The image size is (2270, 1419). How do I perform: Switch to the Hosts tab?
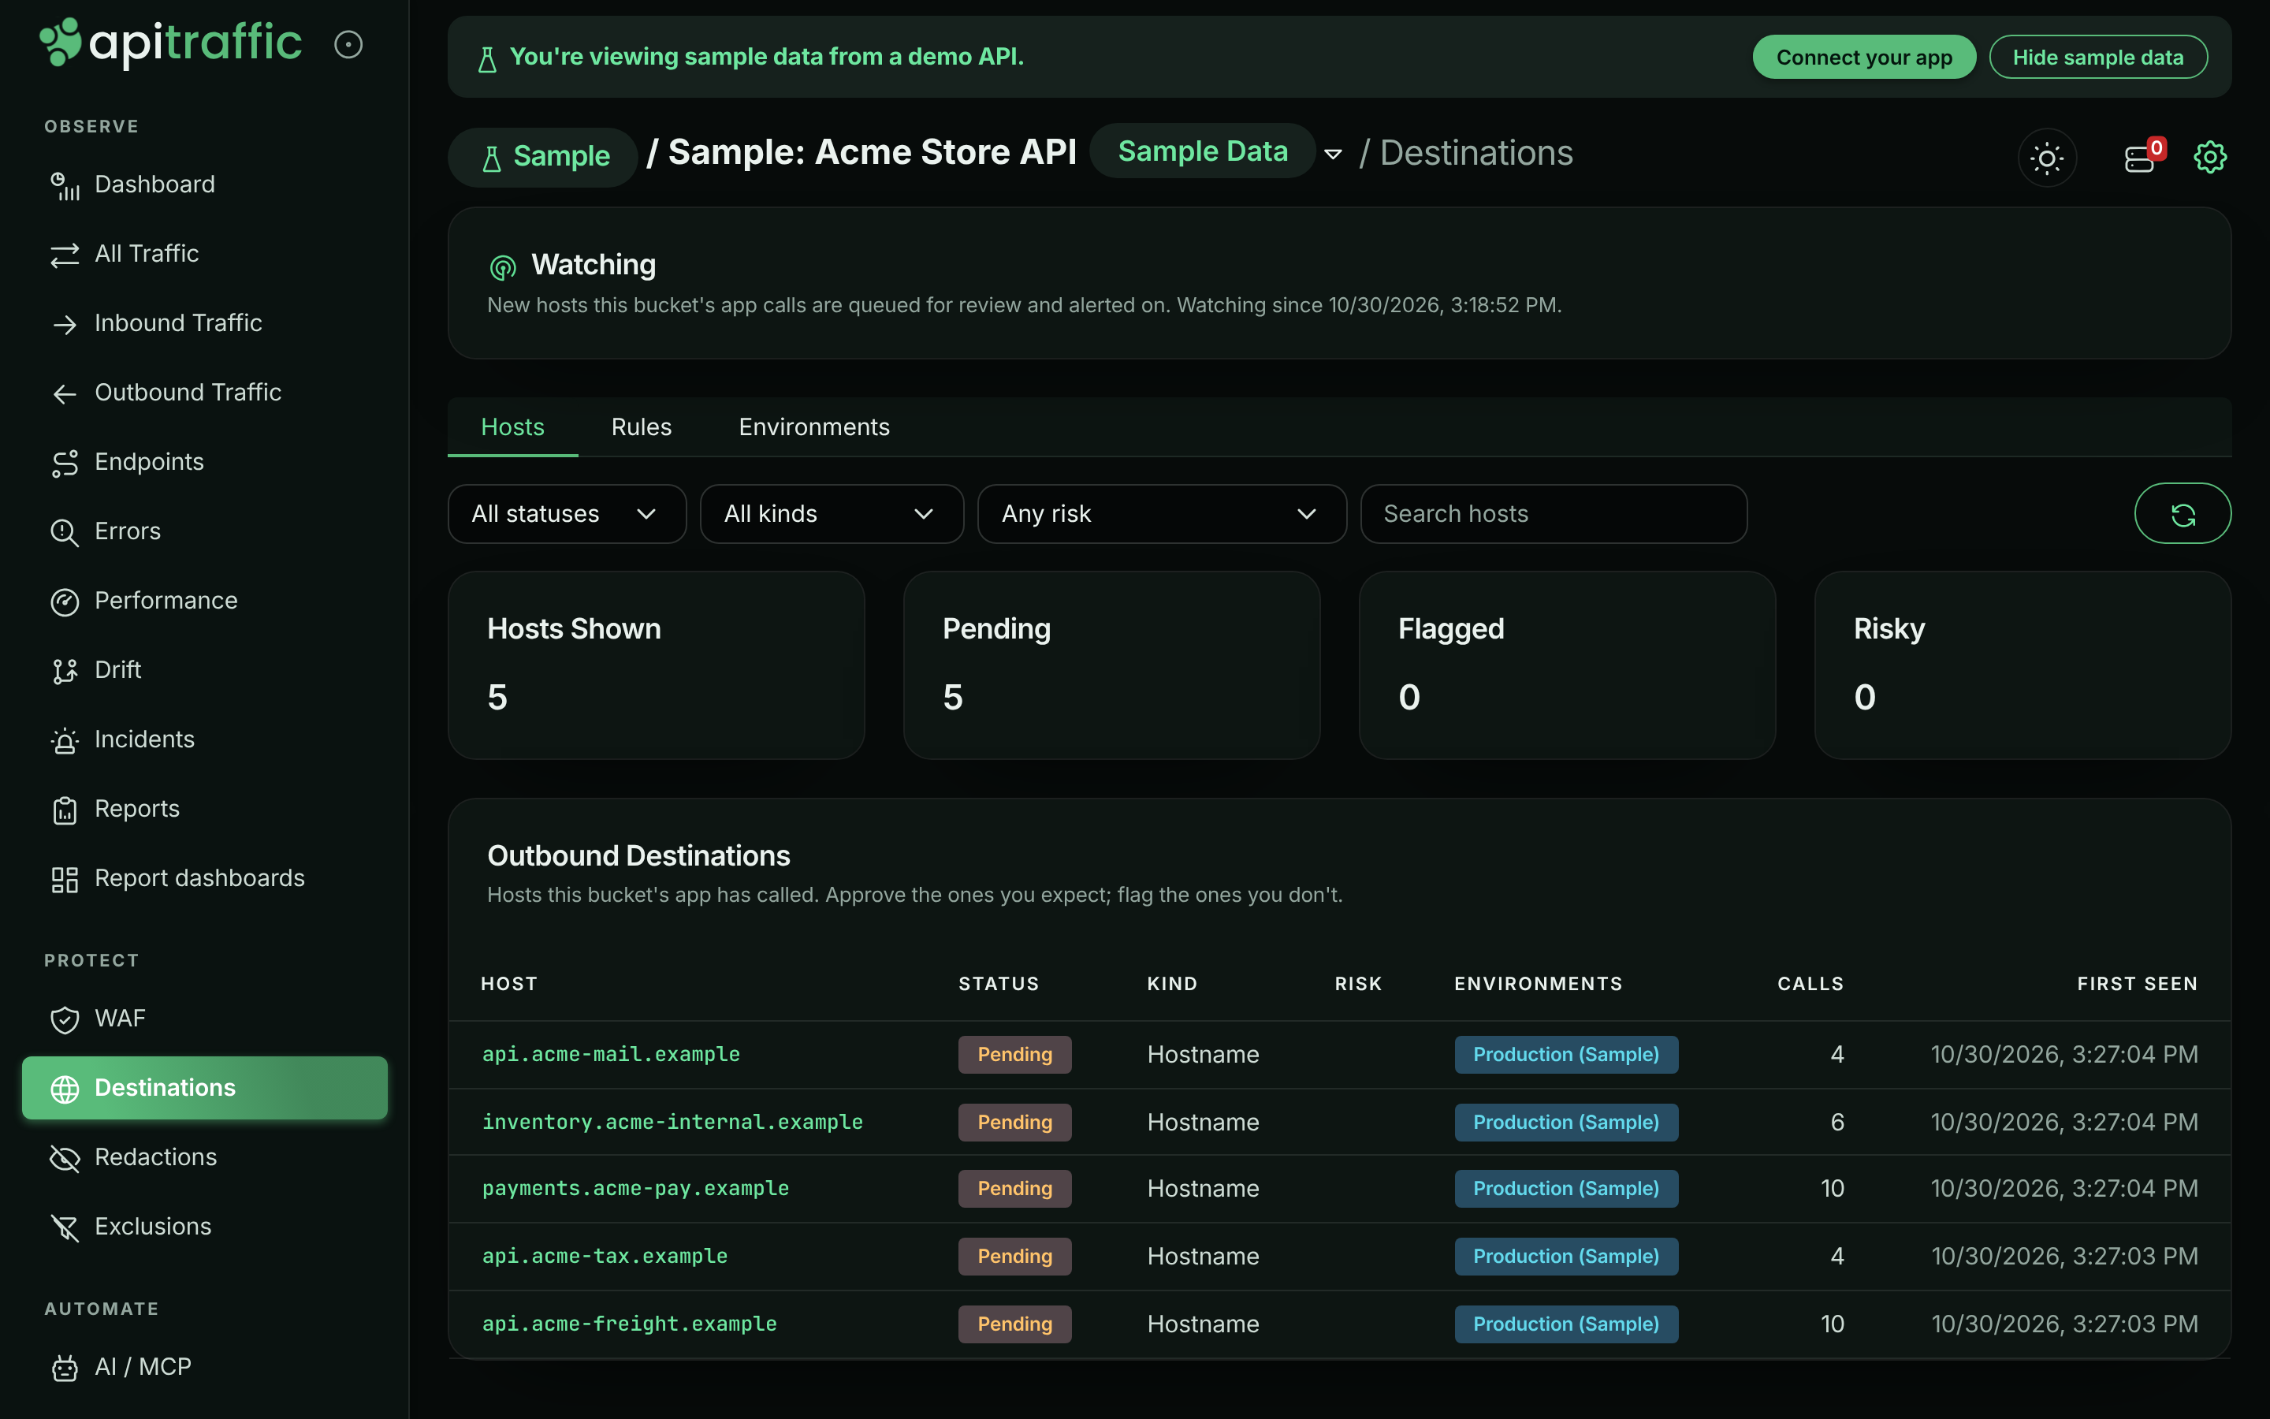[x=512, y=427]
